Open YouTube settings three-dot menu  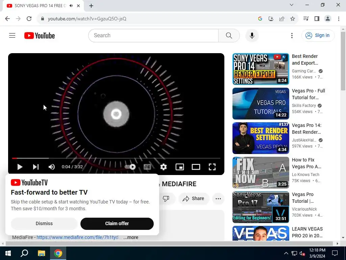pyautogui.click(x=292, y=35)
